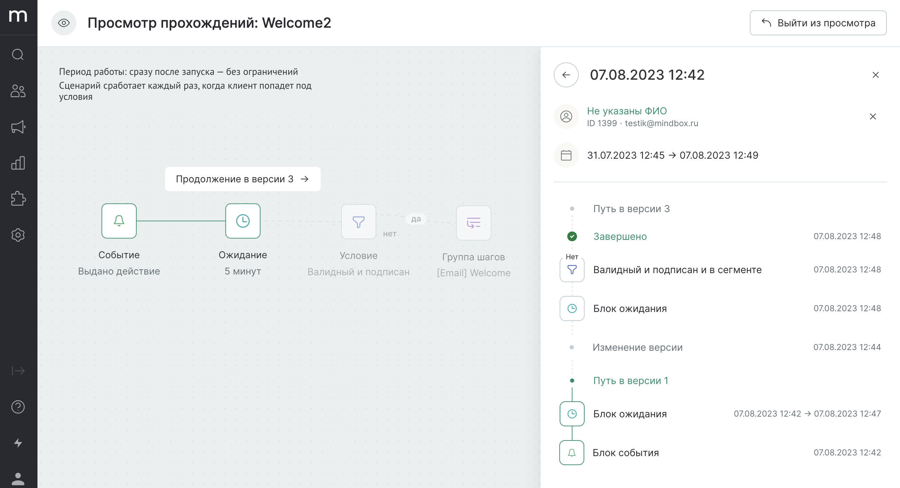Open the reports bar chart icon
Viewport: 900px width, 488px height.
point(18,163)
